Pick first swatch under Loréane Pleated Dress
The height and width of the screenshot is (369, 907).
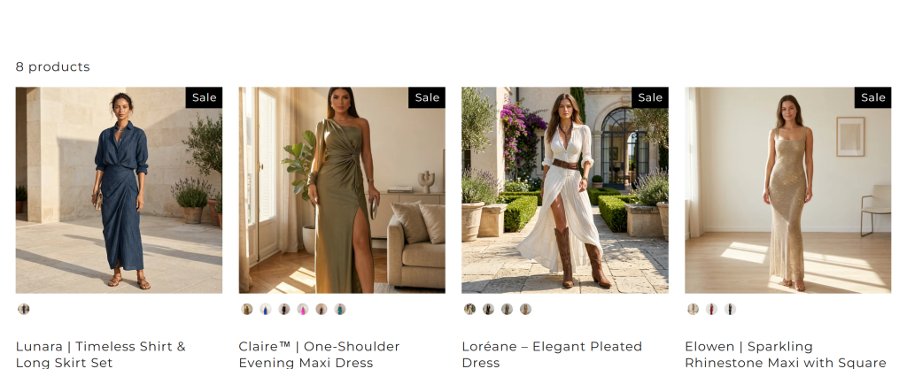469,310
